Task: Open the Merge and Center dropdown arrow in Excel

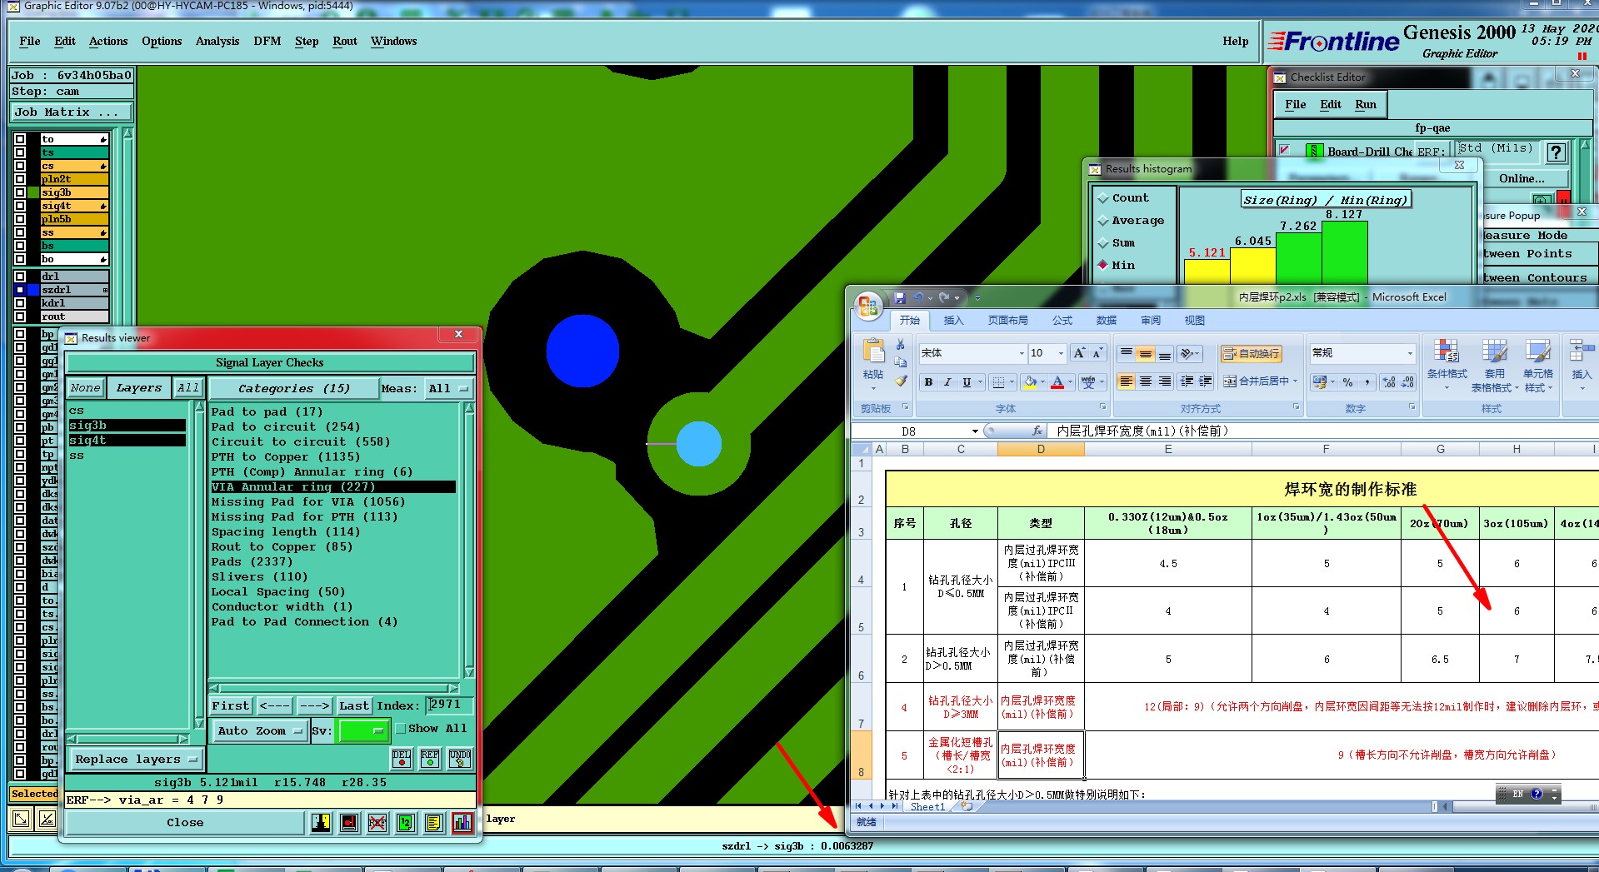Action: coord(1295,381)
